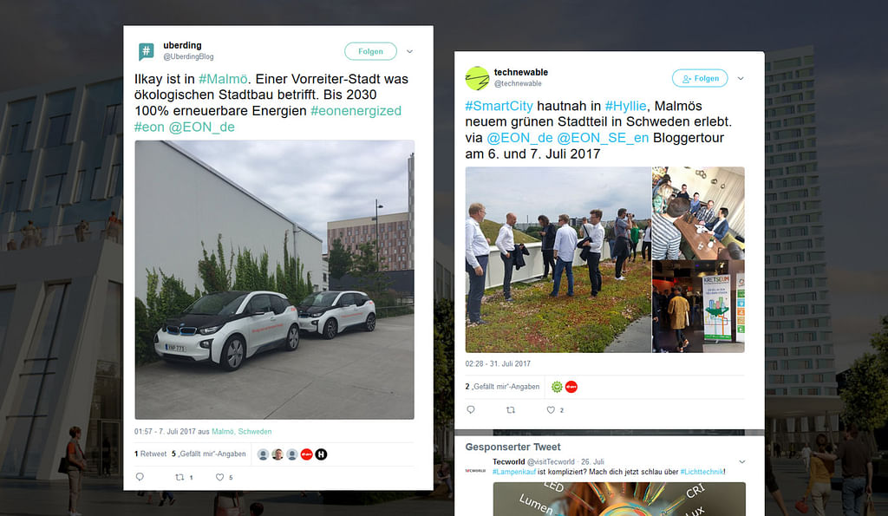Expand options chevron next to uberding Folgen
This screenshot has width=888, height=516.
click(409, 51)
